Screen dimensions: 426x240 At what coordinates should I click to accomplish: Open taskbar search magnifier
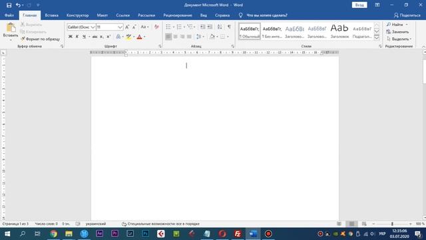point(23,234)
